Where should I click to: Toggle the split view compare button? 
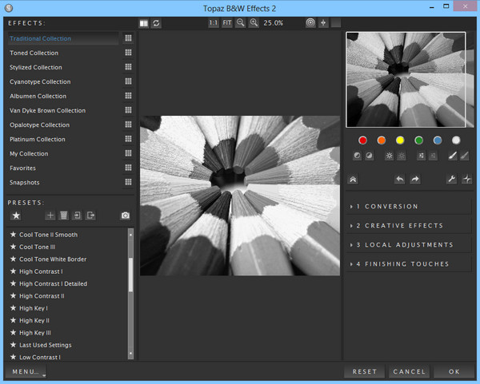(x=143, y=23)
